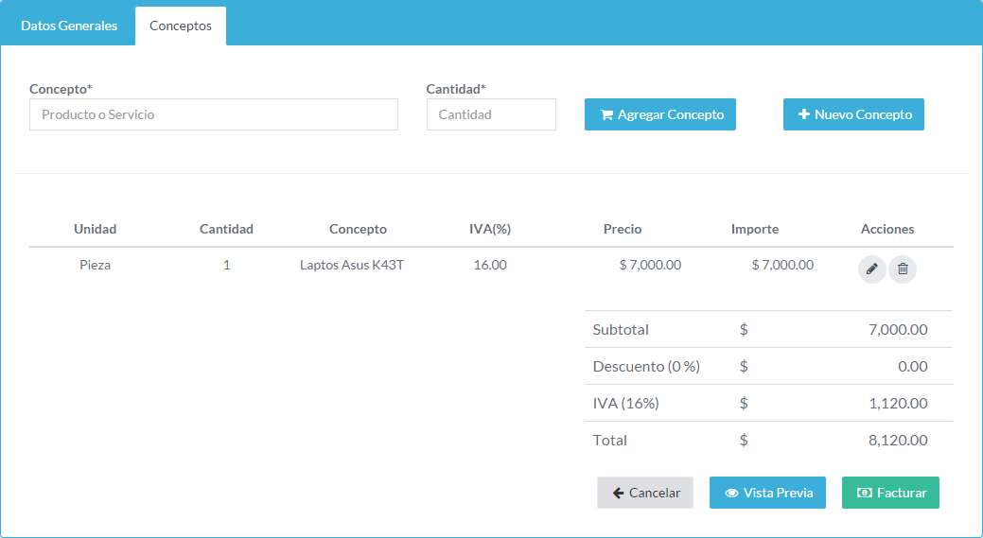Image resolution: width=983 pixels, height=538 pixels.
Task: Click the Precio column header
Action: pyautogui.click(x=623, y=229)
